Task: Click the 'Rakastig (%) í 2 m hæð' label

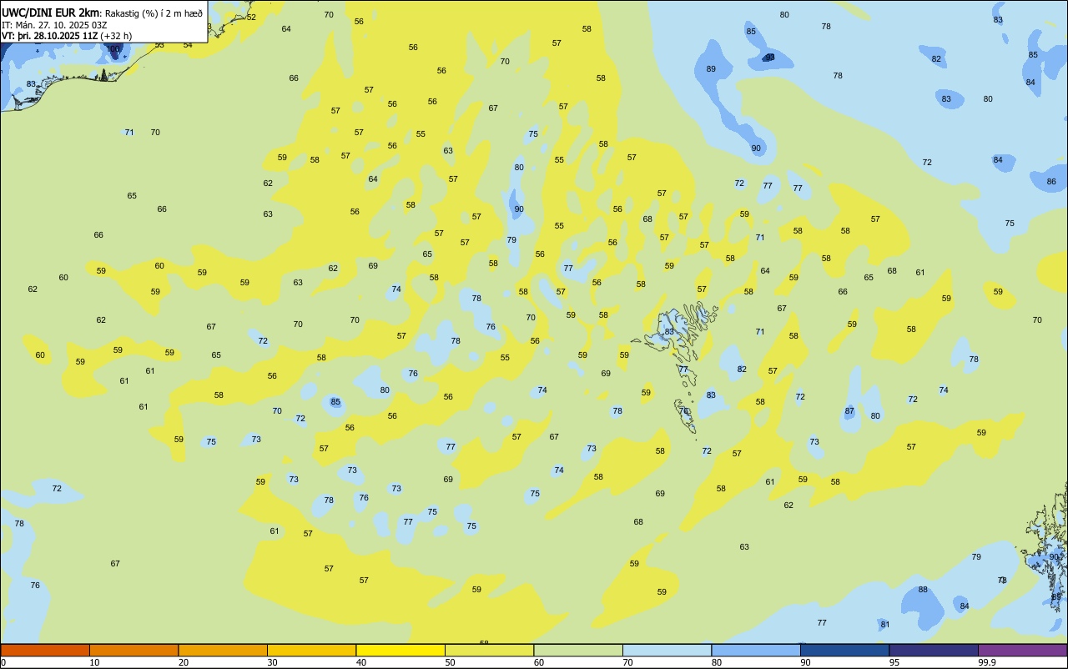Action: tap(154, 13)
